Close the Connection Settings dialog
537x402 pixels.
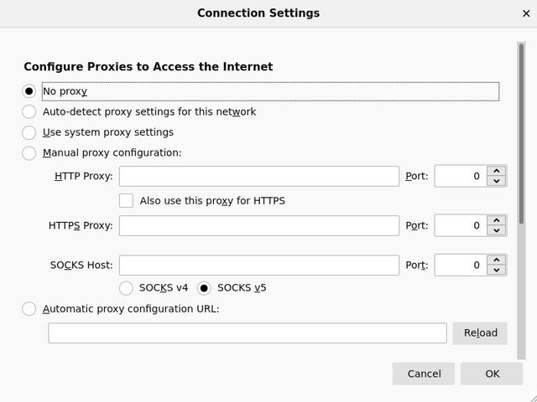point(526,13)
